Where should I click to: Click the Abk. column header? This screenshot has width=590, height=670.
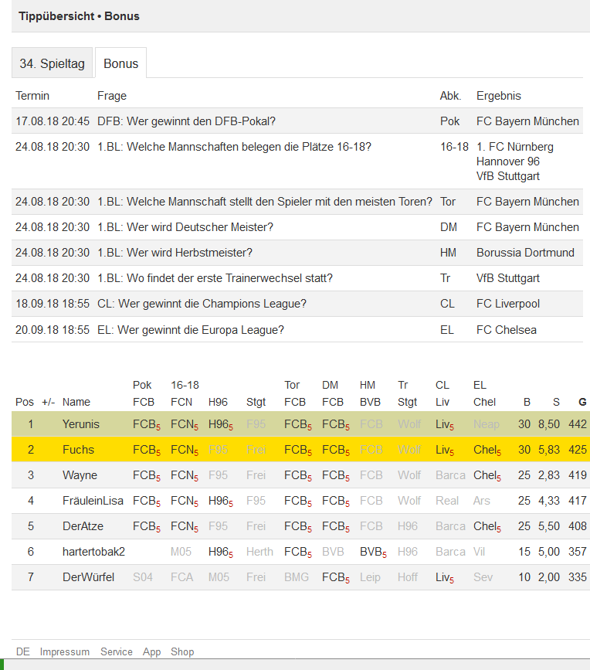(x=451, y=96)
